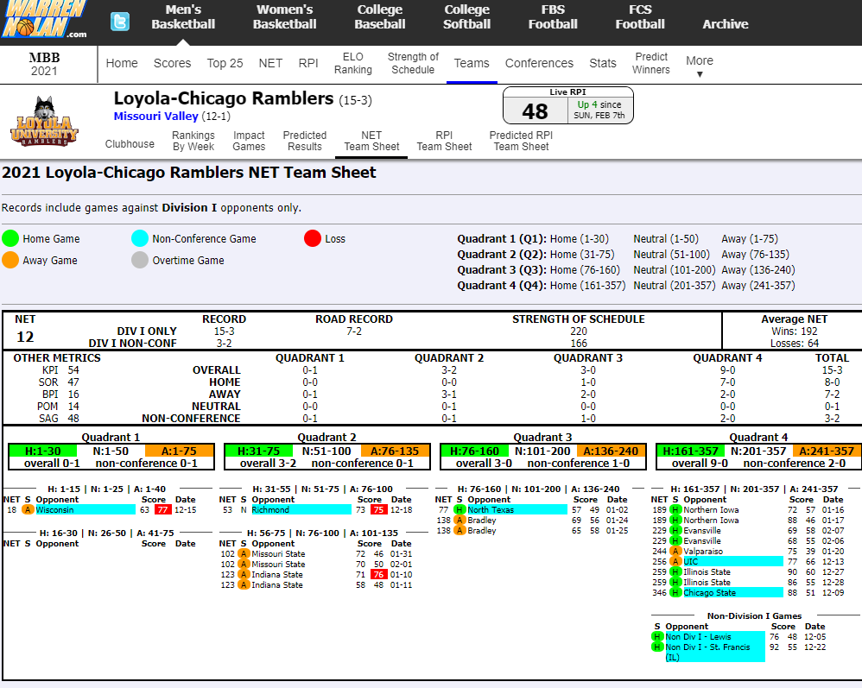Open the Stats page
The width and height of the screenshot is (862, 688).
603,63
